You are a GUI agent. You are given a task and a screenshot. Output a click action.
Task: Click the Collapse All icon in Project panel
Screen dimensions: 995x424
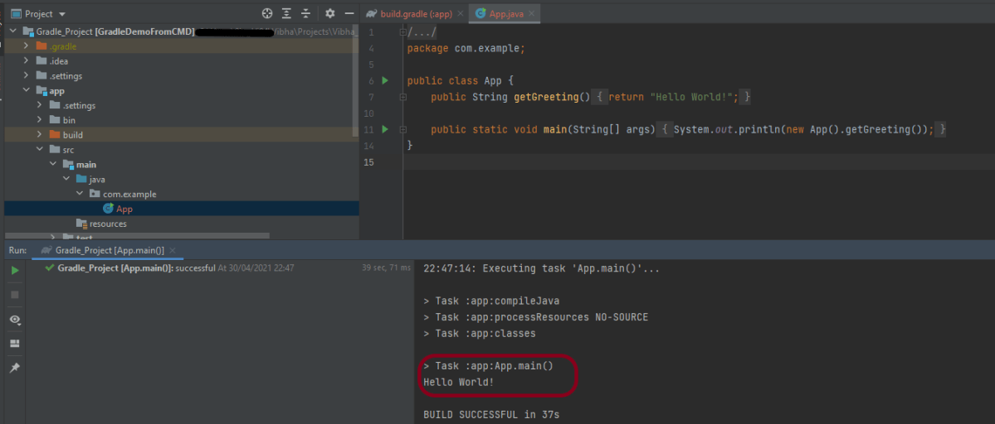[x=306, y=13]
